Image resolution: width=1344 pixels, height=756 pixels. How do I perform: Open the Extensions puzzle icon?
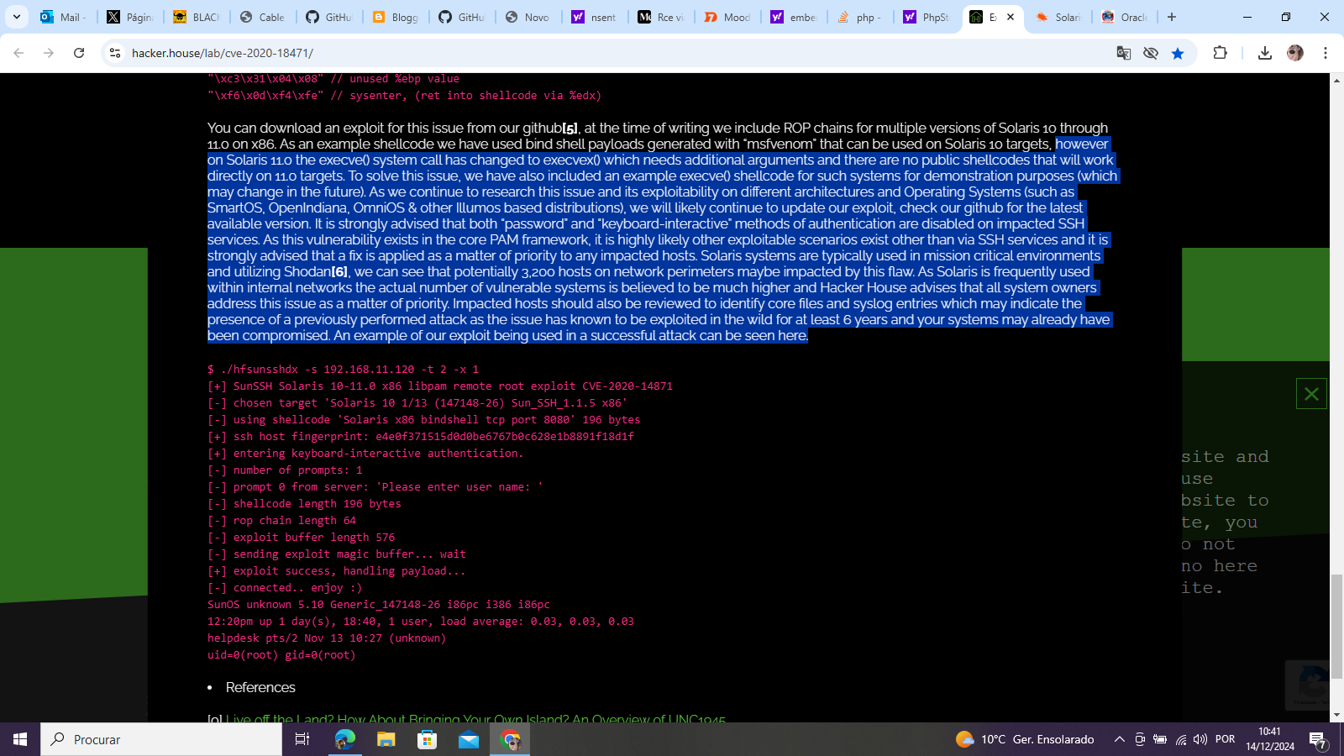(x=1221, y=53)
